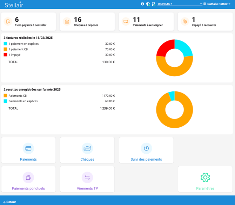Open the Impayé à recouvrer card
The image size is (235, 205).
205,22
